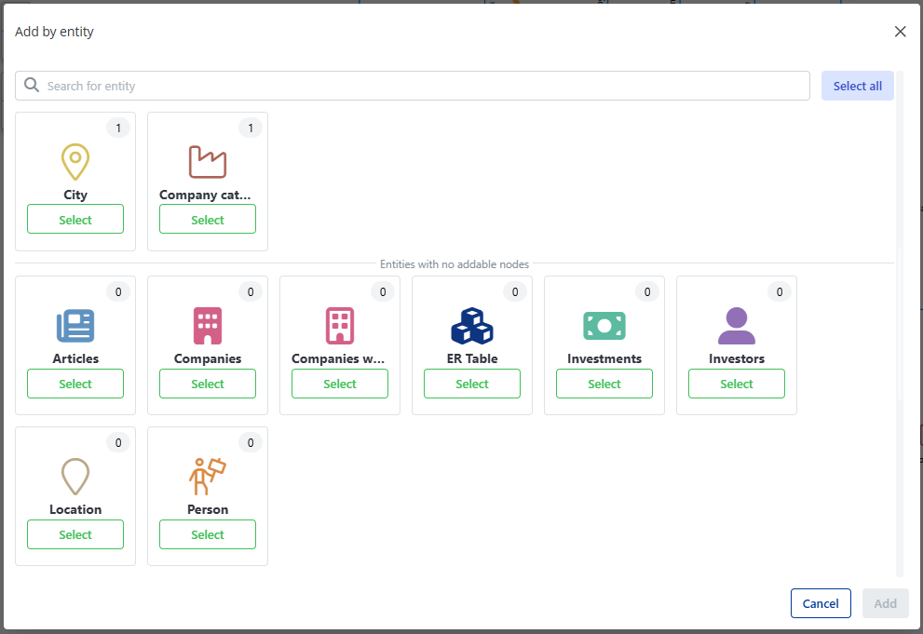Click Entities with no addable nodes text
The width and height of the screenshot is (923, 634).
pos(455,264)
